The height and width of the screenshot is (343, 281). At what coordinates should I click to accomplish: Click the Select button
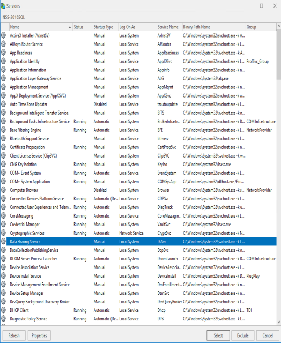click(x=218, y=335)
